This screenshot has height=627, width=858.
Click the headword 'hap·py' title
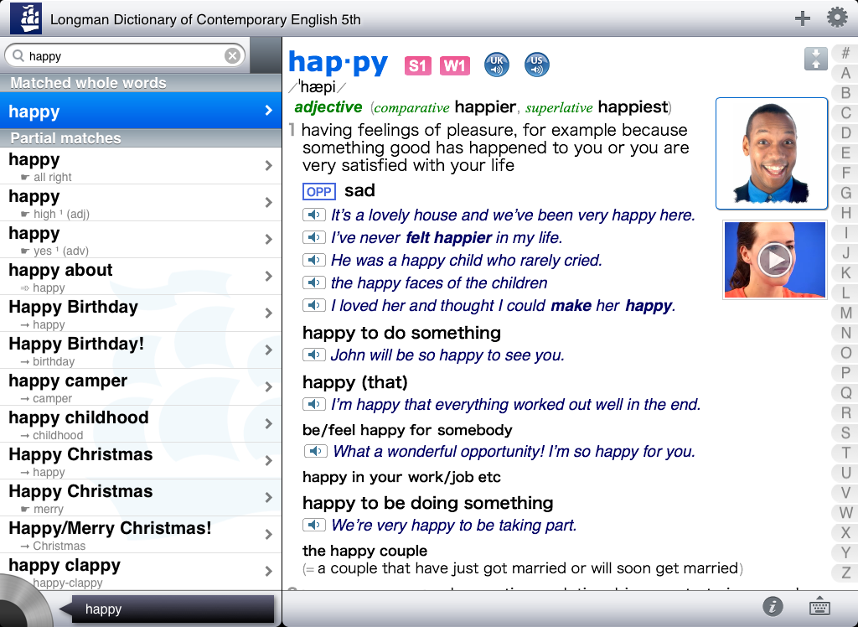point(339,64)
